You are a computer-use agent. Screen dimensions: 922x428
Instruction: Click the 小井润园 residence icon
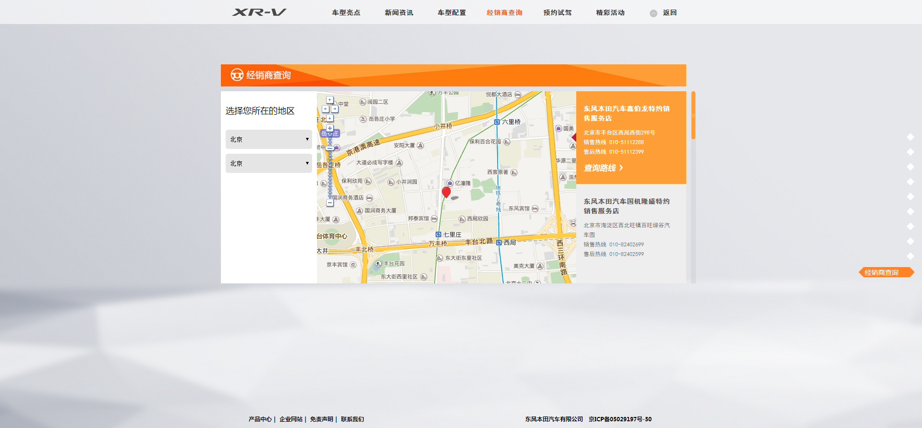coord(391,182)
